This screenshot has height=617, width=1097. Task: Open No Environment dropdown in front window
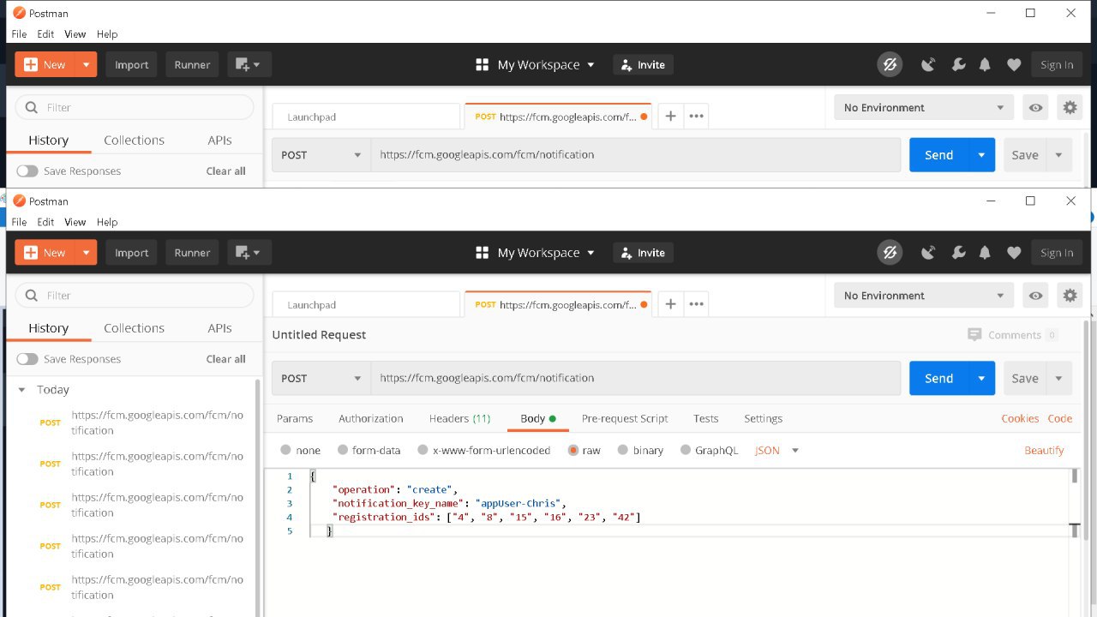[923, 296]
